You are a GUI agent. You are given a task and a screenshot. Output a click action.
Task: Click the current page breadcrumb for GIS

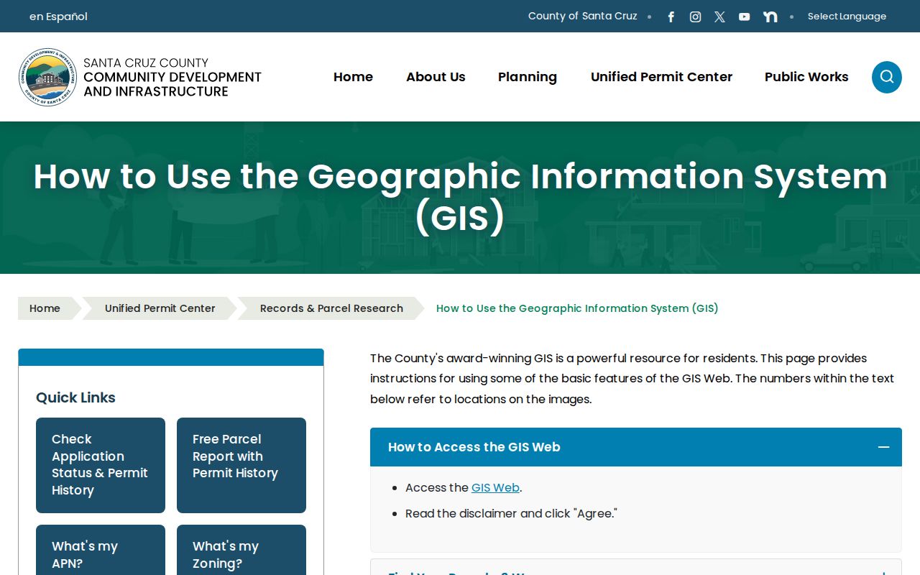click(577, 308)
